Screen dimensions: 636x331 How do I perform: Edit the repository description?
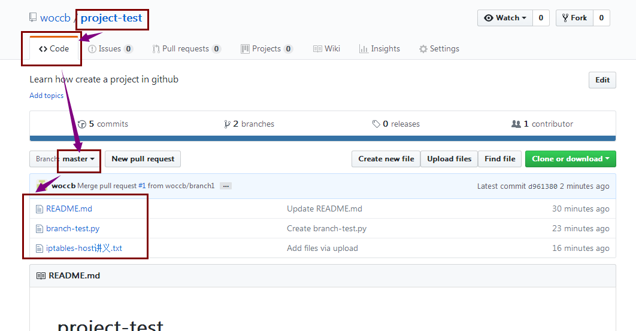[602, 79]
